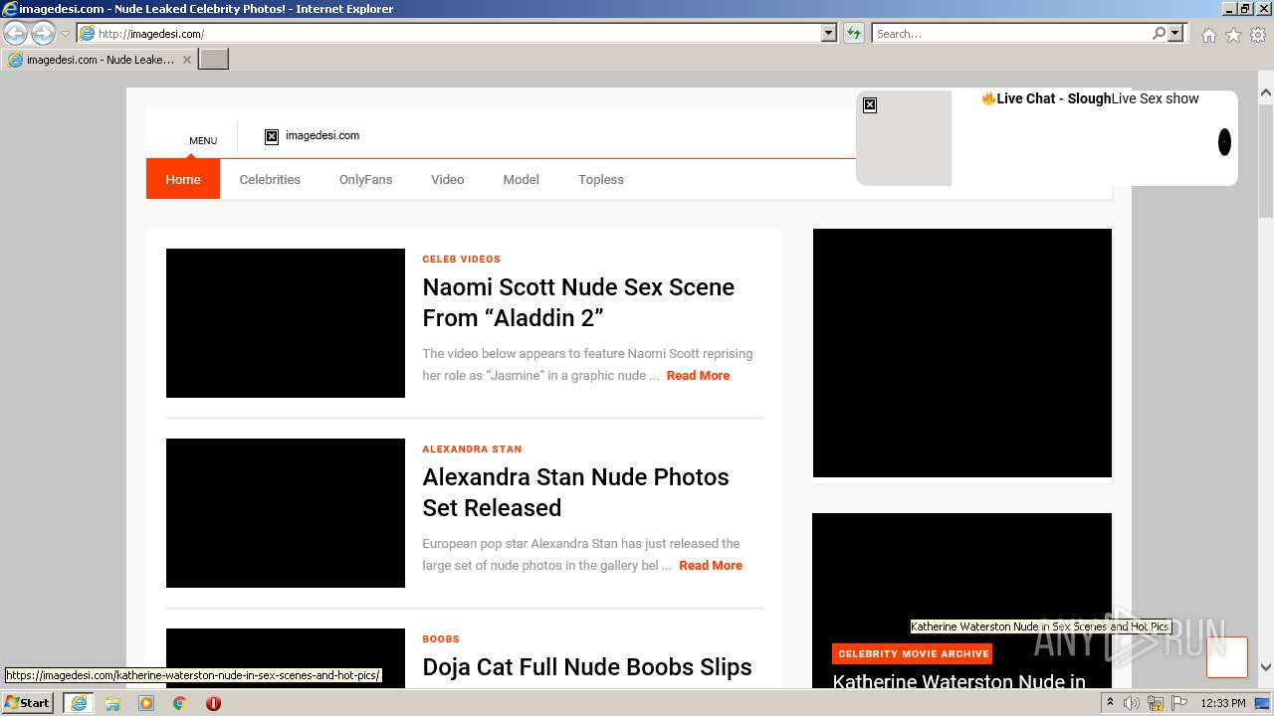The image size is (1274, 716).
Task: Open the search provider dropdown arrow
Action: pyautogui.click(x=1176, y=34)
